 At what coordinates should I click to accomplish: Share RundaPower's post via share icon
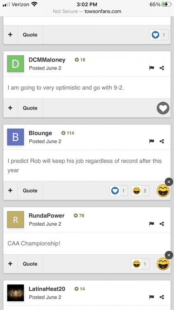pyautogui.click(x=162, y=224)
